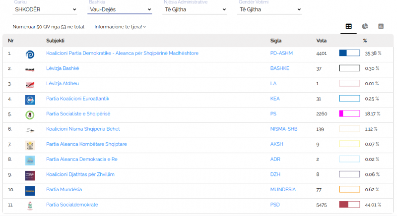Screen dimensions: 397x216
Task: Expand Informacione të tjera section
Action: click(120, 27)
